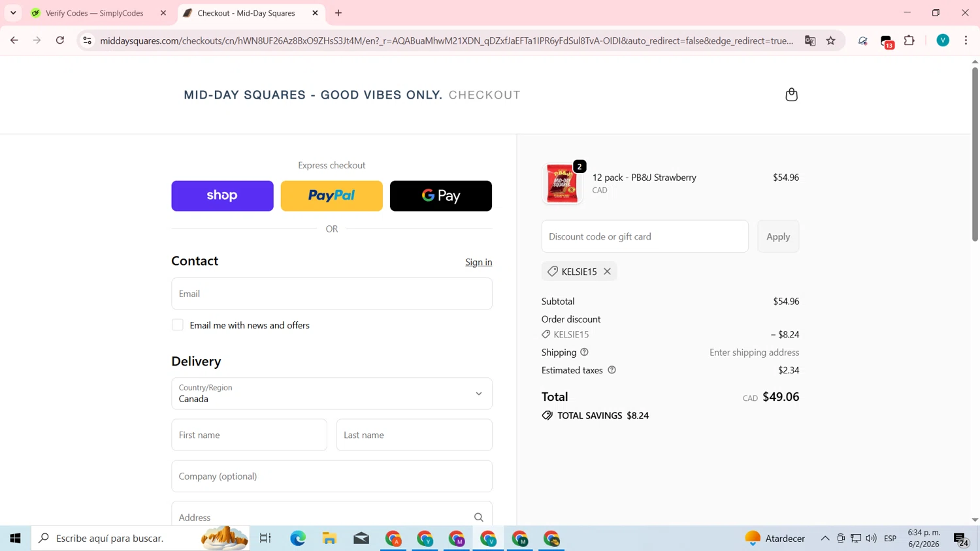Open the notification center icon

point(961,539)
